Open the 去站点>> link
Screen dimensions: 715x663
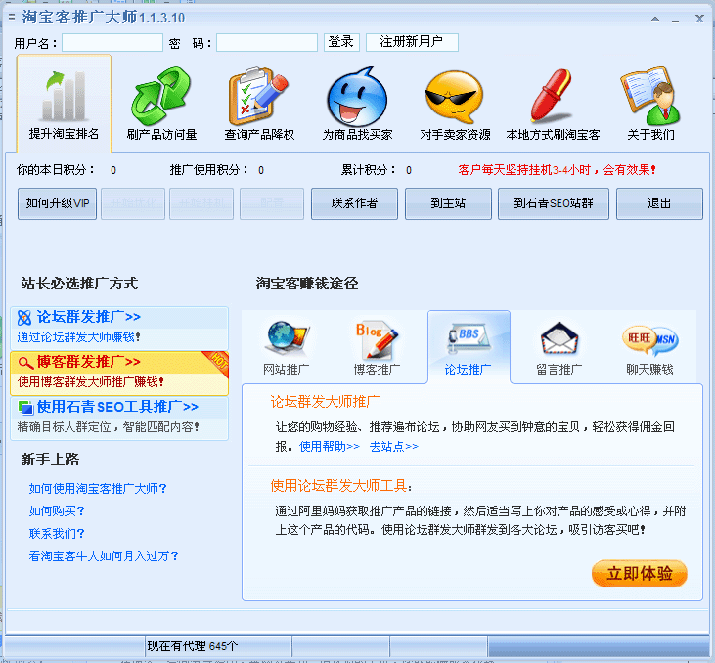pos(393,447)
